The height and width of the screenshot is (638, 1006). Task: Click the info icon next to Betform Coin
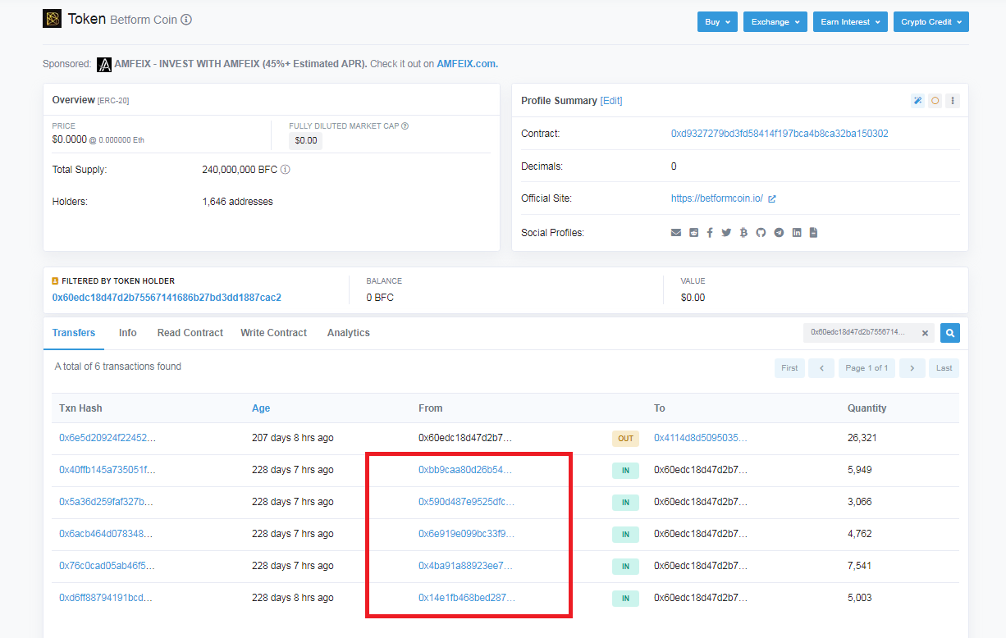(x=186, y=20)
